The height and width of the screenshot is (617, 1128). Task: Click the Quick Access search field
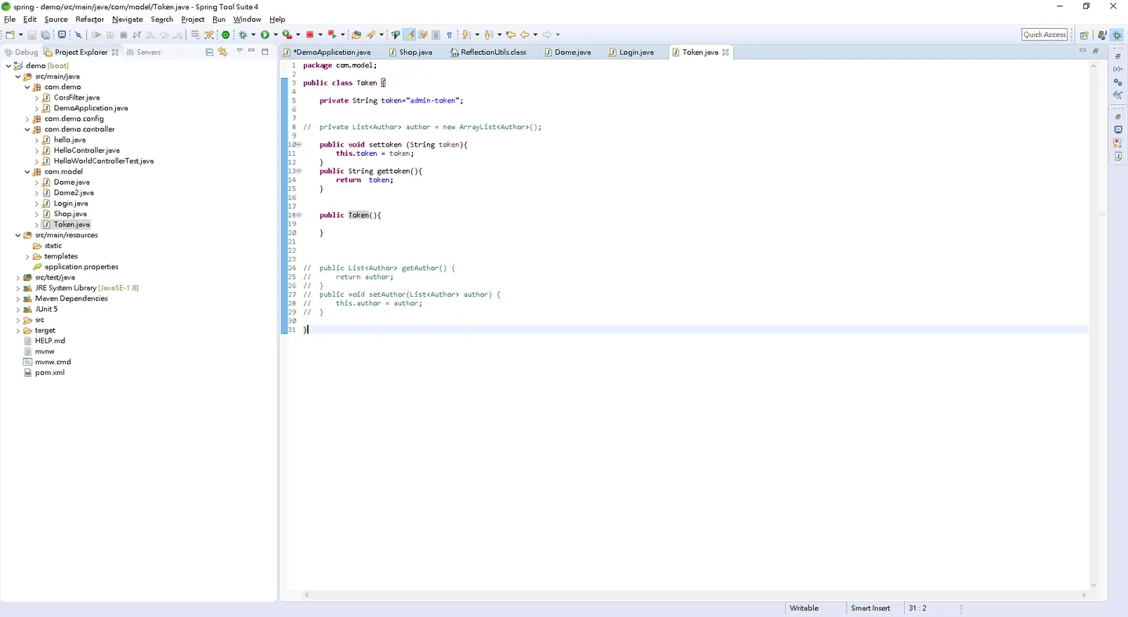(x=1044, y=34)
